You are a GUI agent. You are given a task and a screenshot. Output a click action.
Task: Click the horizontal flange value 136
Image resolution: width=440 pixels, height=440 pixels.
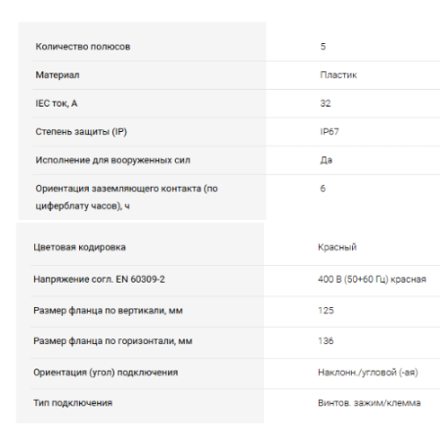[326, 341]
